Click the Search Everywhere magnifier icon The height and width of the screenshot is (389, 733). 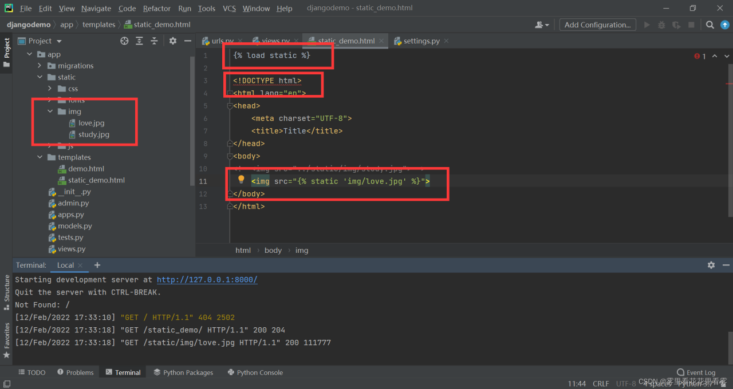tap(710, 25)
